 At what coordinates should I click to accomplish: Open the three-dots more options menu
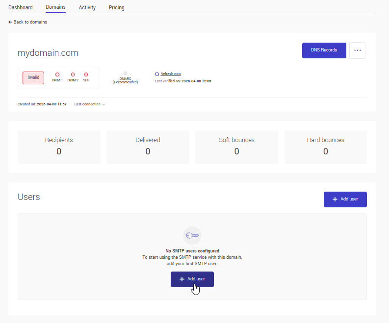(x=357, y=50)
